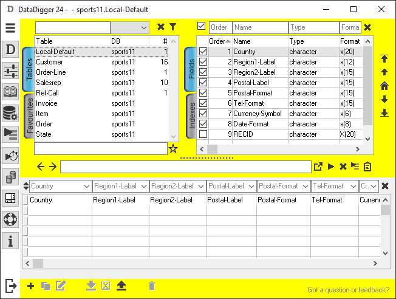Viewport: 396px width, 299px height.
Task: Run query with the play arrow icon
Action: (331, 167)
